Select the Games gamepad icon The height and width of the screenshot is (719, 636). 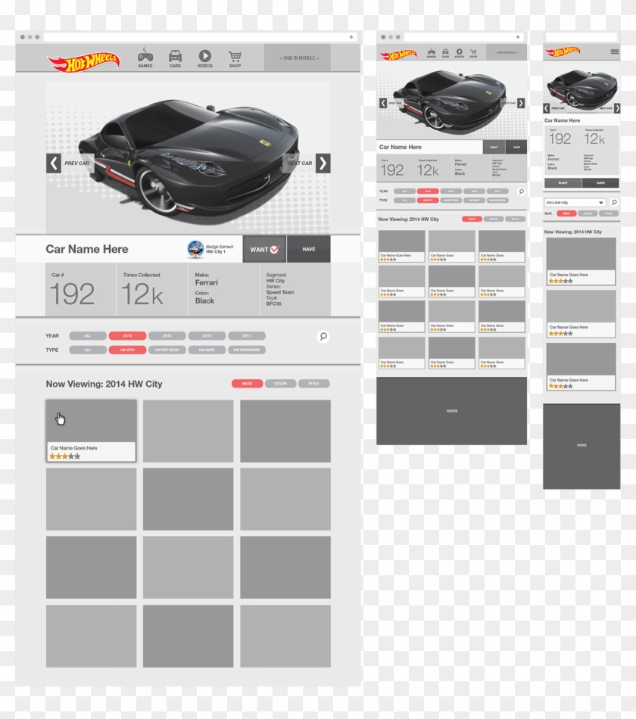(x=146, y=54)
